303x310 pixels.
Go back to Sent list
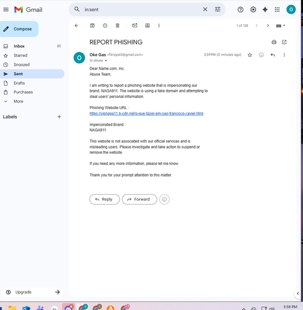pyautogui.click(x=76, y=25)
